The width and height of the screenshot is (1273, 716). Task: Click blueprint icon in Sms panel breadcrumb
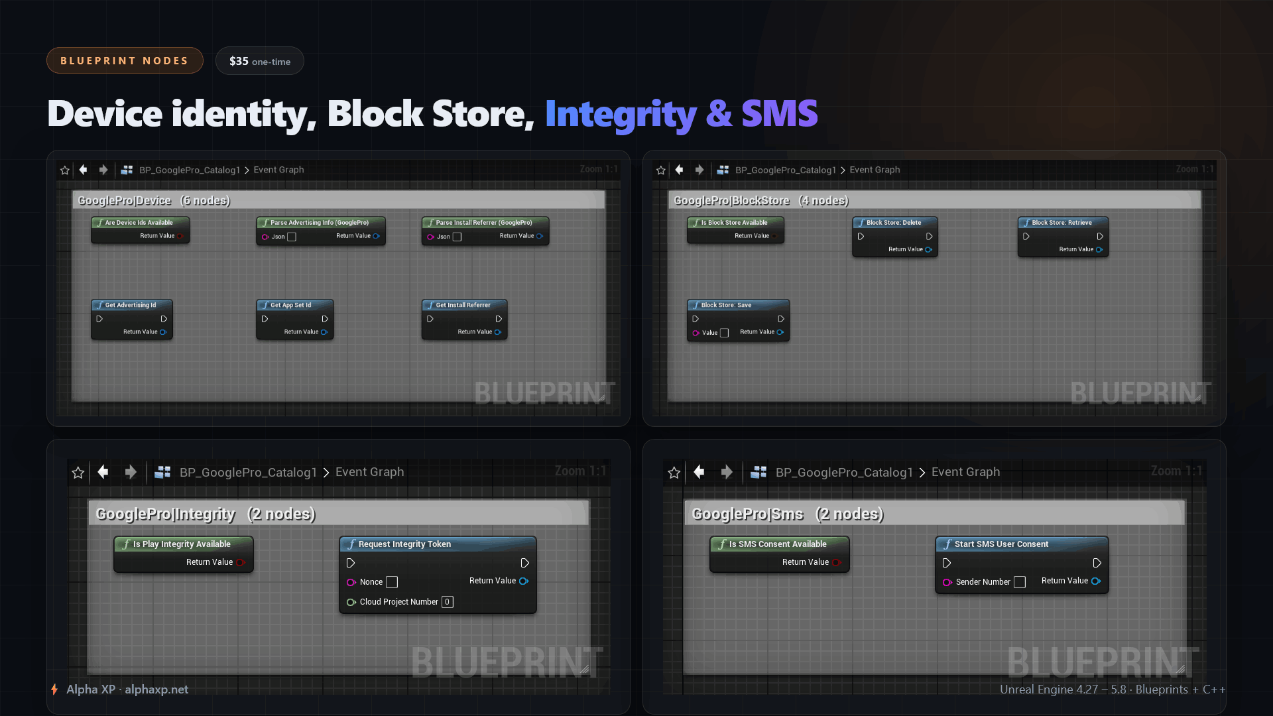(x=758, y=472)
